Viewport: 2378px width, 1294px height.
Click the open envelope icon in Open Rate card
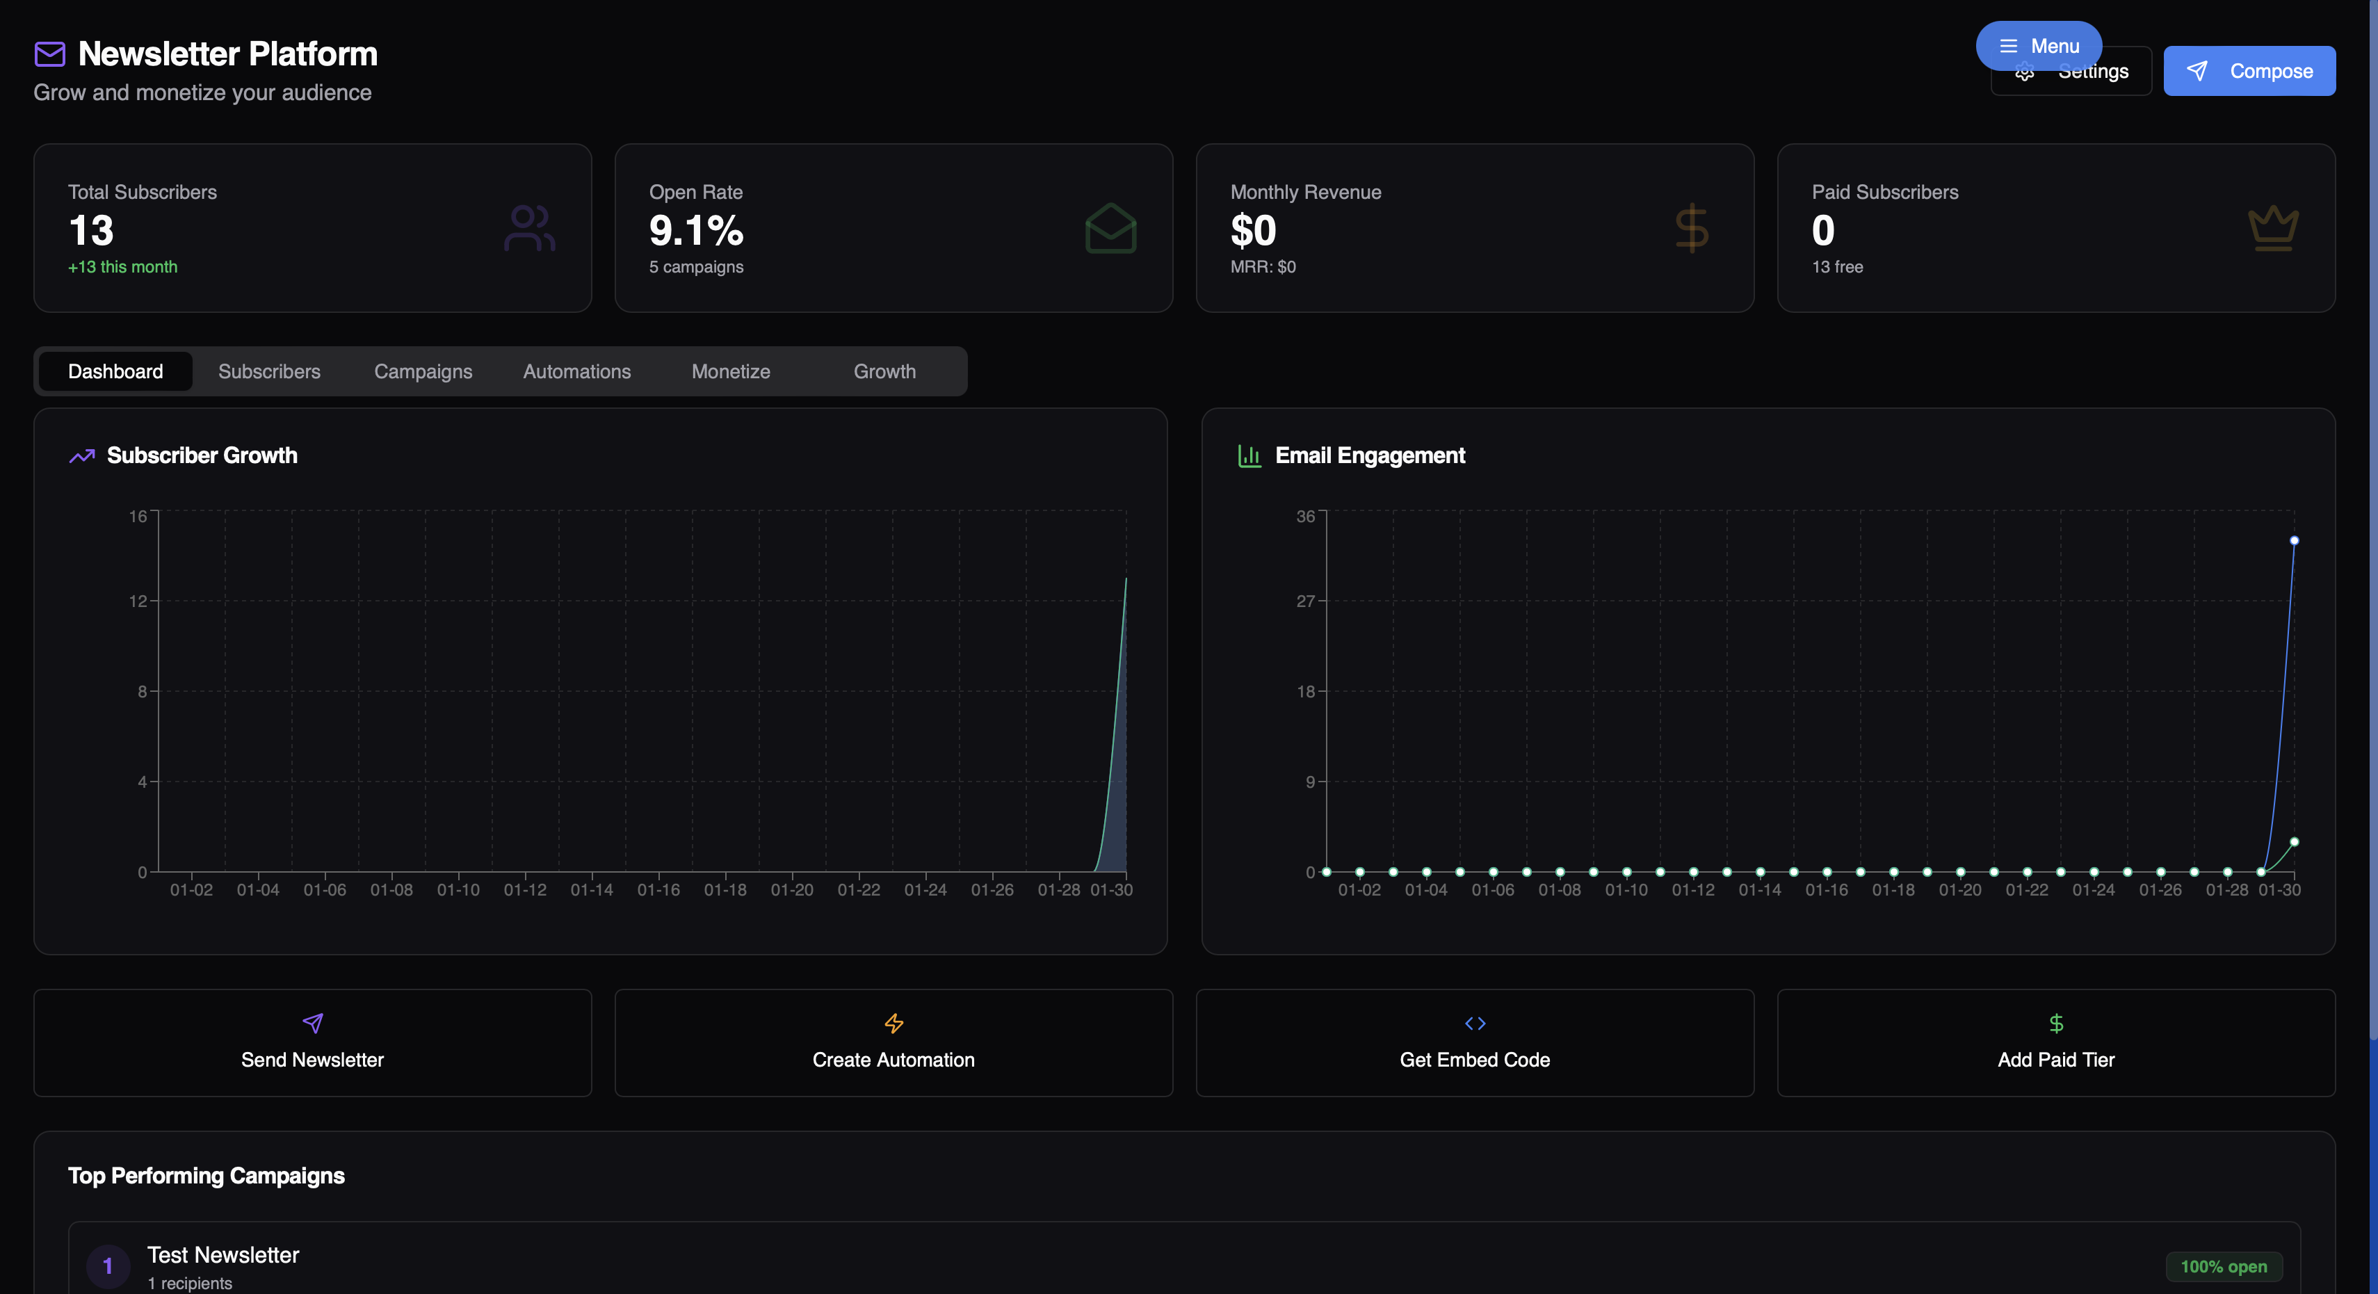click(1110, 228)
